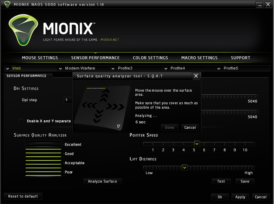The image size is (274, 204).
Task: Click the Excellent quality label
Action: (73, 145)
